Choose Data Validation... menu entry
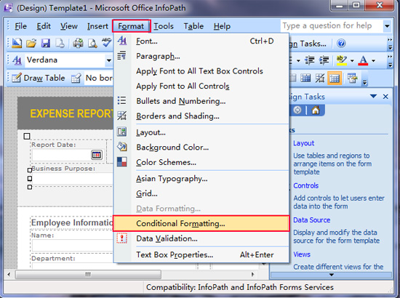Viewport: 400px width, 298px height. pos(201,238)
